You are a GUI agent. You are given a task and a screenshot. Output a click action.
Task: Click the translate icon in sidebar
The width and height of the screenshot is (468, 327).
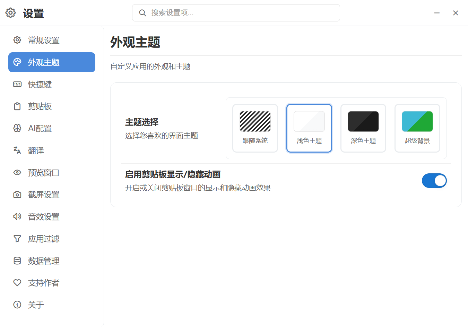click(x=17, y=151)
